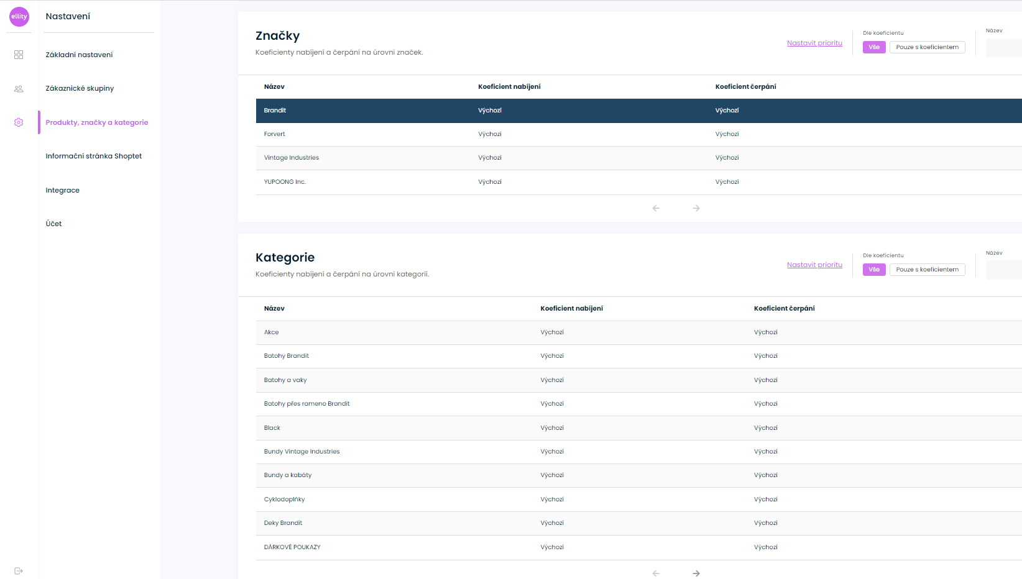Select the Brandit brand row
This screenshot has width=1022, height=579.
(638, 111)
